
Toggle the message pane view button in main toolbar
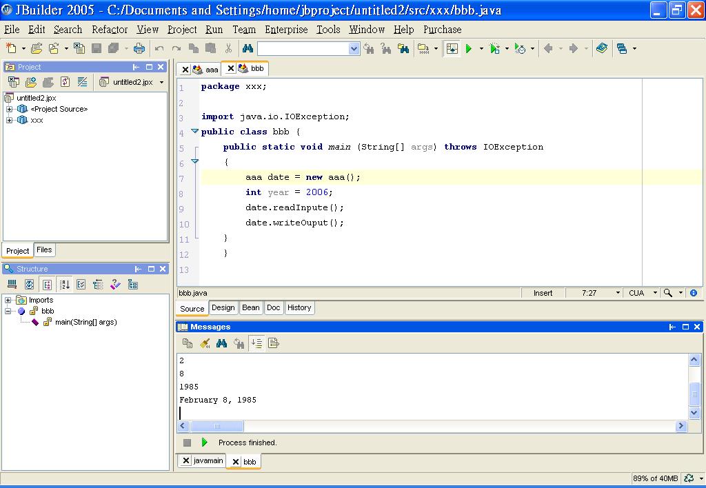(x=452, y=48)
